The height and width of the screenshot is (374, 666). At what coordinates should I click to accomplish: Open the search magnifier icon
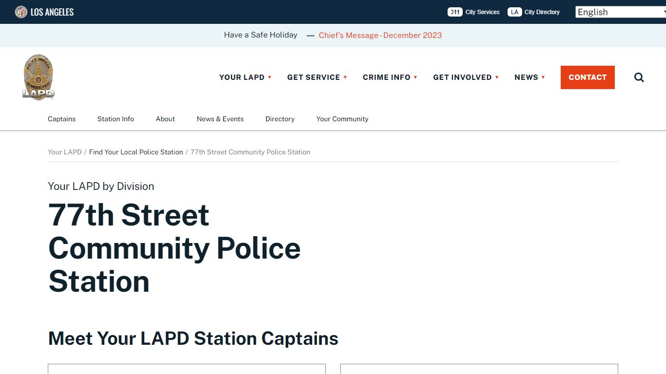tap(639, 77)
